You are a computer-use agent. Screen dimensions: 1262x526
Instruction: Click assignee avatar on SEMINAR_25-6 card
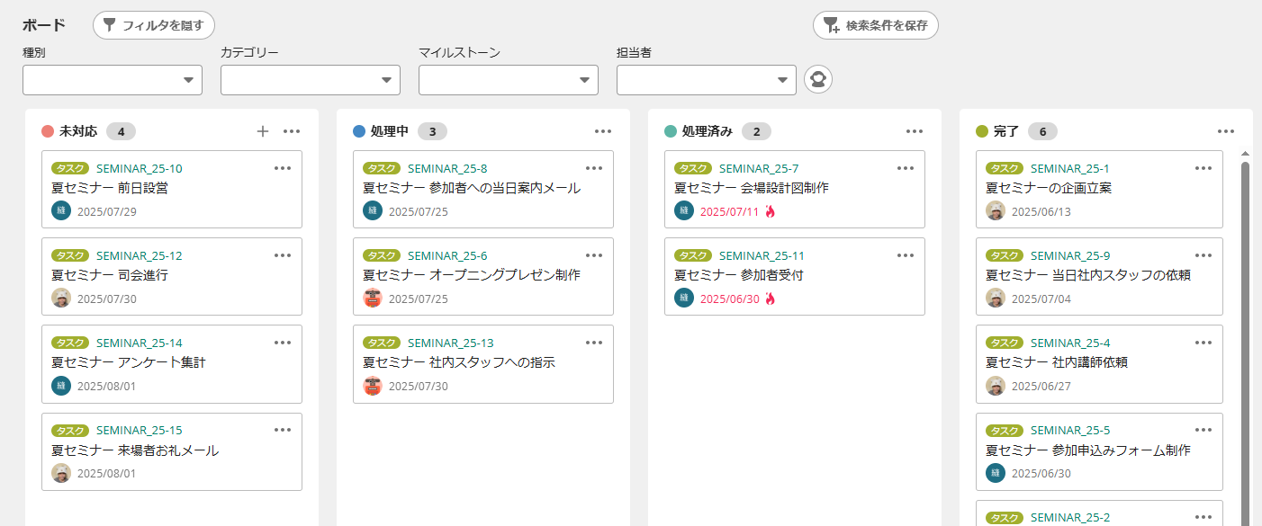373,298
